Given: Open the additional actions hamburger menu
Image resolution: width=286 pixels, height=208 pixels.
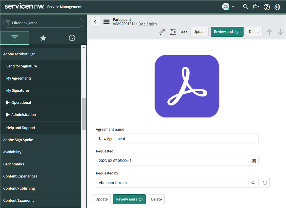Looking at the screenshot, I should click(106, 22).
